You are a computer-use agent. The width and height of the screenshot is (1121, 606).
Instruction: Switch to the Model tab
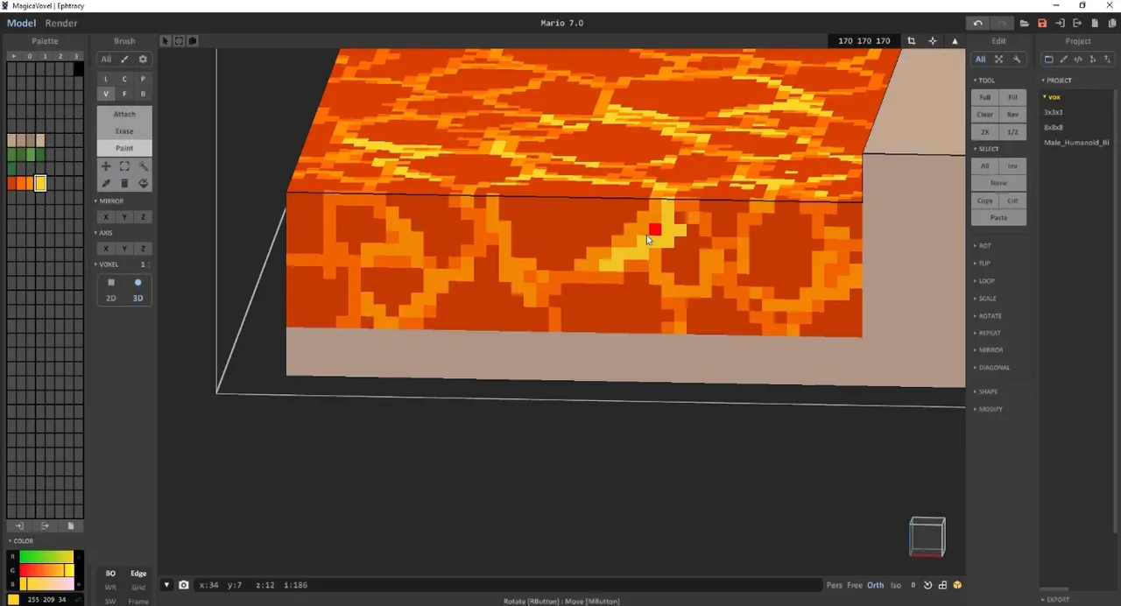coord(21,23)
